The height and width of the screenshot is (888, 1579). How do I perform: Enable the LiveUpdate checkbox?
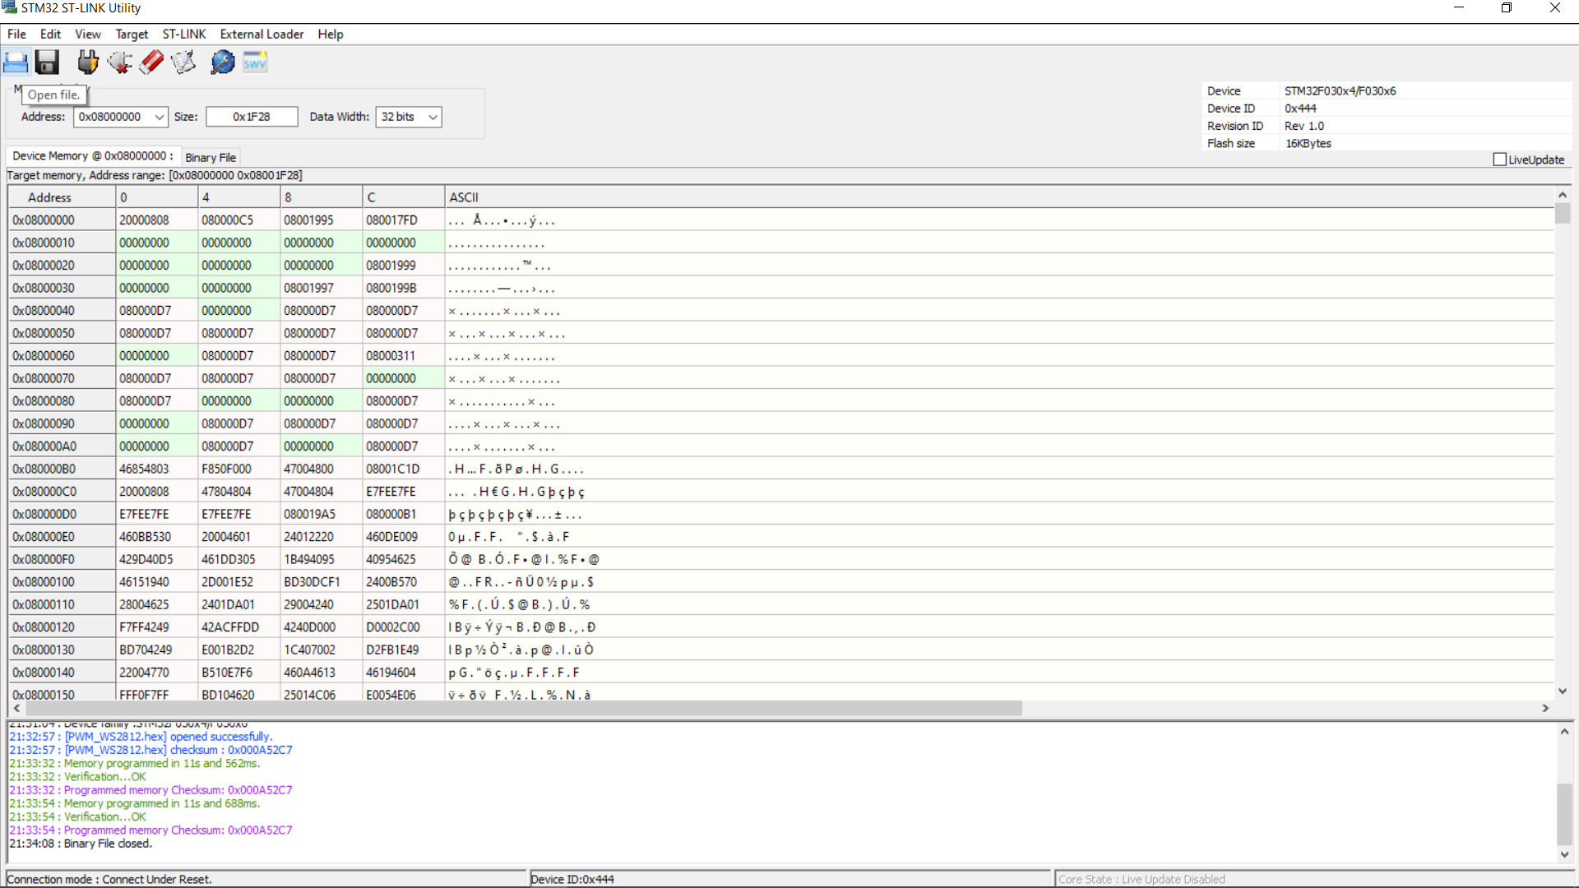point(1499,160)
